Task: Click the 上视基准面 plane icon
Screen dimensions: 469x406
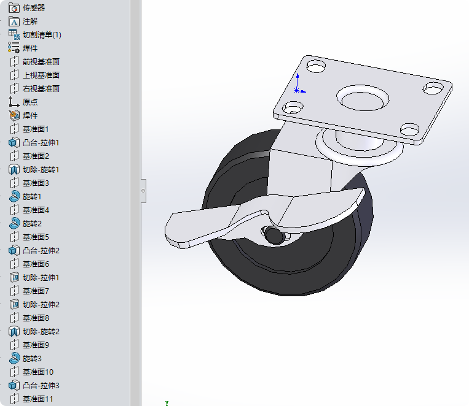Action: [14, 75]
